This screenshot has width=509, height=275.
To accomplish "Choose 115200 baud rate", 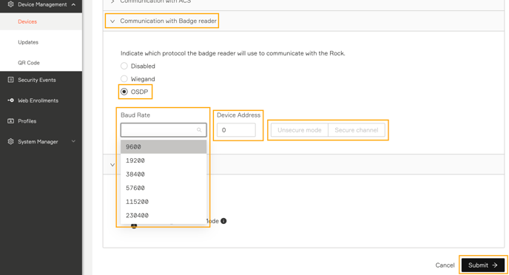I will point(164,202).
